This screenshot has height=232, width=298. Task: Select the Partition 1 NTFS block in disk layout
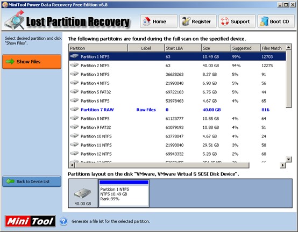tap(124, 193)
